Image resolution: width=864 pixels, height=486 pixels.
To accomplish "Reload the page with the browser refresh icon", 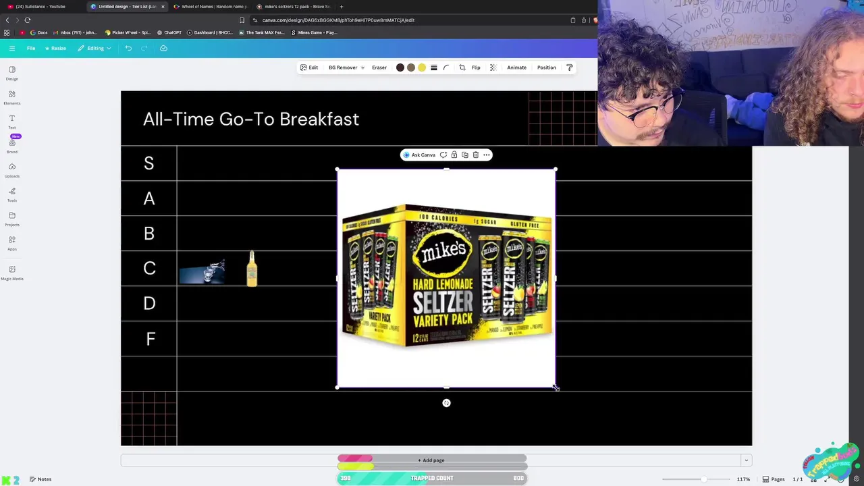I will click(x=28, y=20).
